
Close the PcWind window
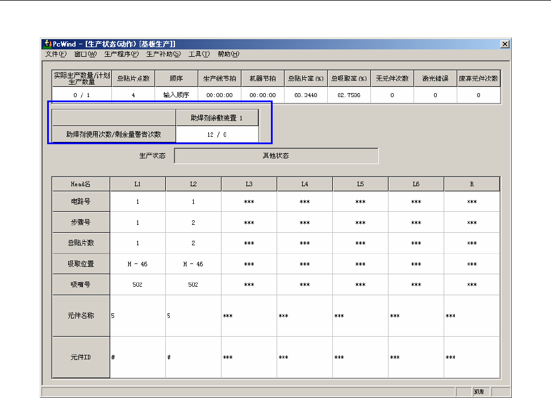tap(504, 44)
